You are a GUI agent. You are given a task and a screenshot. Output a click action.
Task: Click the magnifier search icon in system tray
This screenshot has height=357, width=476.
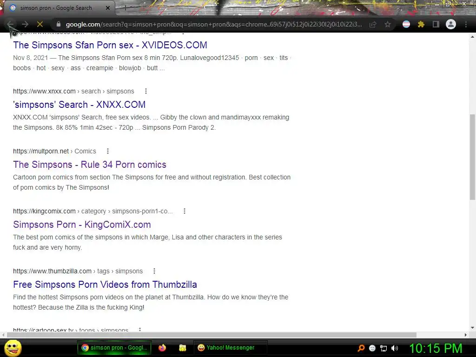coord(361,348)
